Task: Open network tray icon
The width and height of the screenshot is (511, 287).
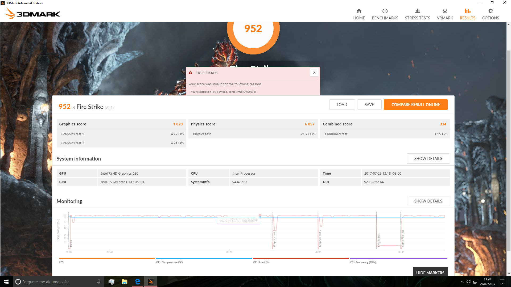Action: tap(475, 282)
